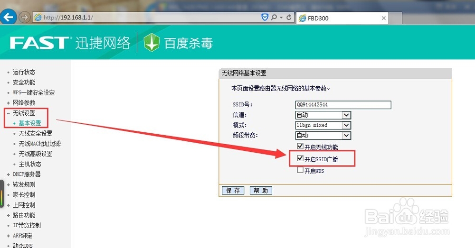Click the browser back arrow button
The width and height of the screenshot is (475, 248).
8,17
